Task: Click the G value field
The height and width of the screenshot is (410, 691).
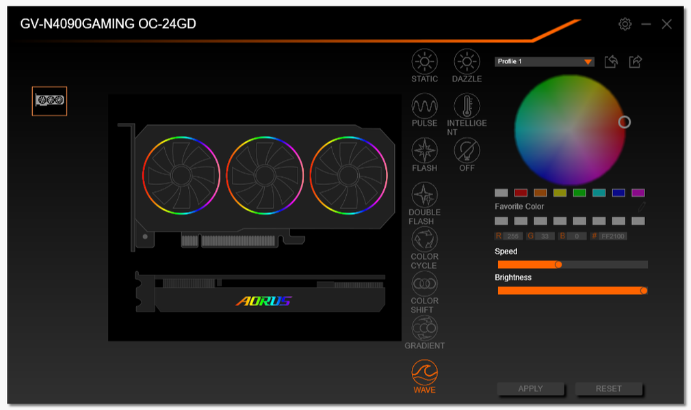Action: click(545, 236)
